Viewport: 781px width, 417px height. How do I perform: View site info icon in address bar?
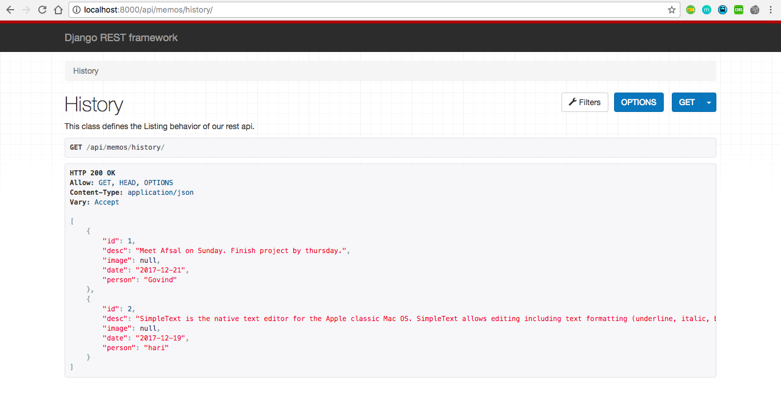tap(77, 10)
